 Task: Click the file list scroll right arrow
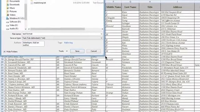click(102, 29)
